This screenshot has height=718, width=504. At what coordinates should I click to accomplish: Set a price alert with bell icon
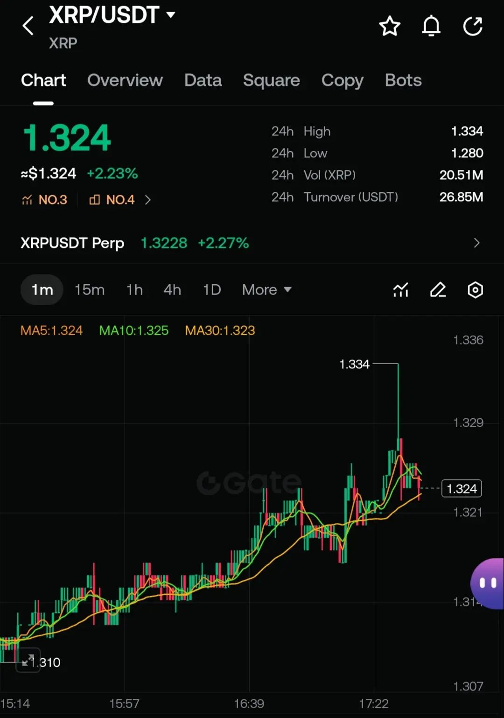point(431,26)
